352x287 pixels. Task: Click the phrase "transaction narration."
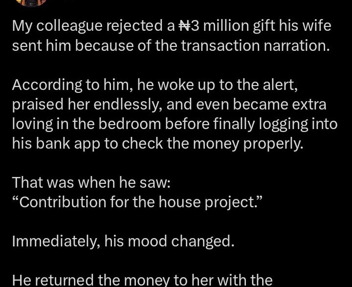coord(256,45)
